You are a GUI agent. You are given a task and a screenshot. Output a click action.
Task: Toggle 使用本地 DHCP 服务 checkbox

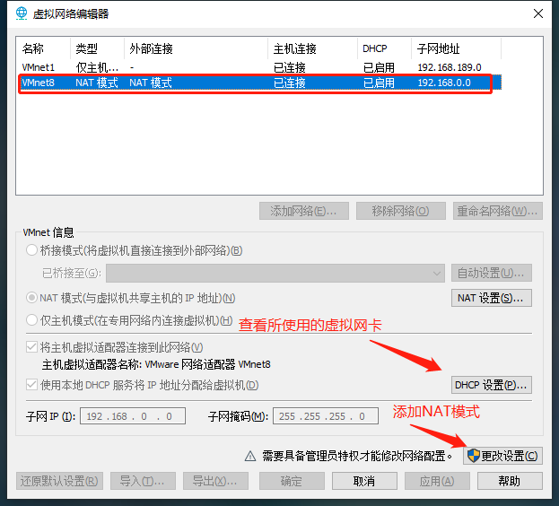(x=31, y=385)
